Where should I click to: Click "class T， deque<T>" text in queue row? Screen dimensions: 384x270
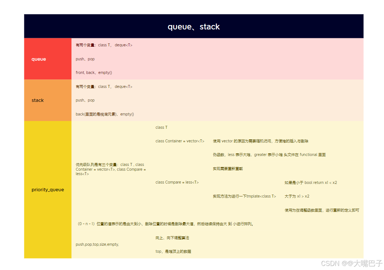pyautogui.click(x=115, y=45)
